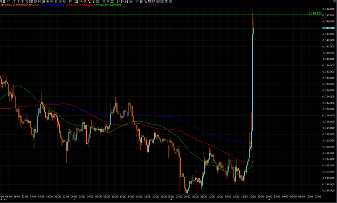Screen dimensions: 337x203
Task: Toggle the chart grid icon
Action: click(x=77, y=2)
